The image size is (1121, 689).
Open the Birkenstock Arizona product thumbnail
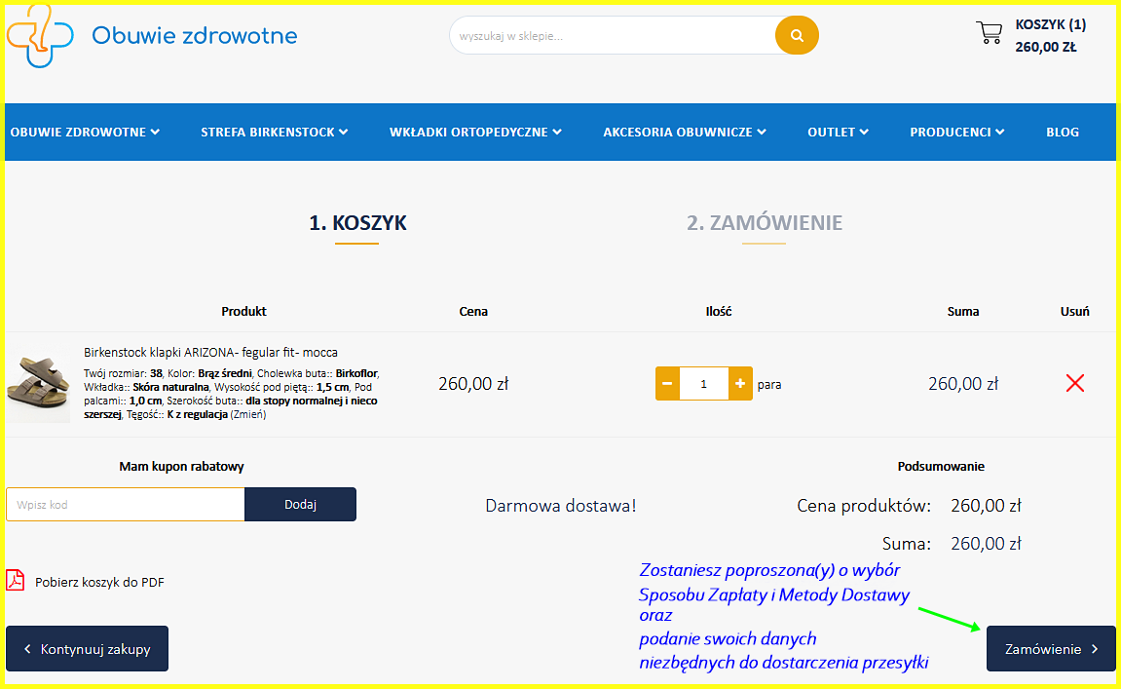point(38,384)
